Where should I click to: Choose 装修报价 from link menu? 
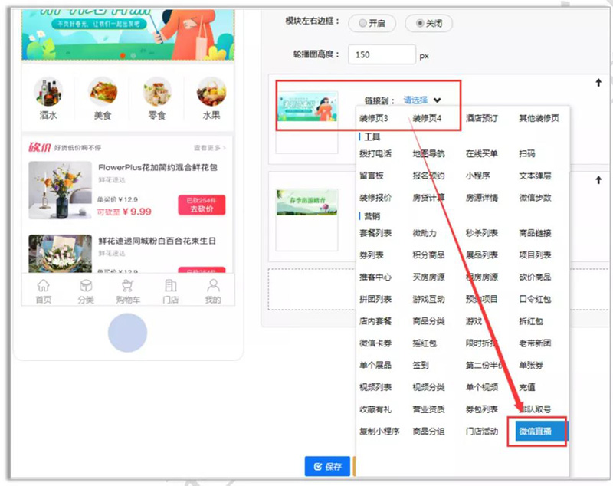(375, 198)
